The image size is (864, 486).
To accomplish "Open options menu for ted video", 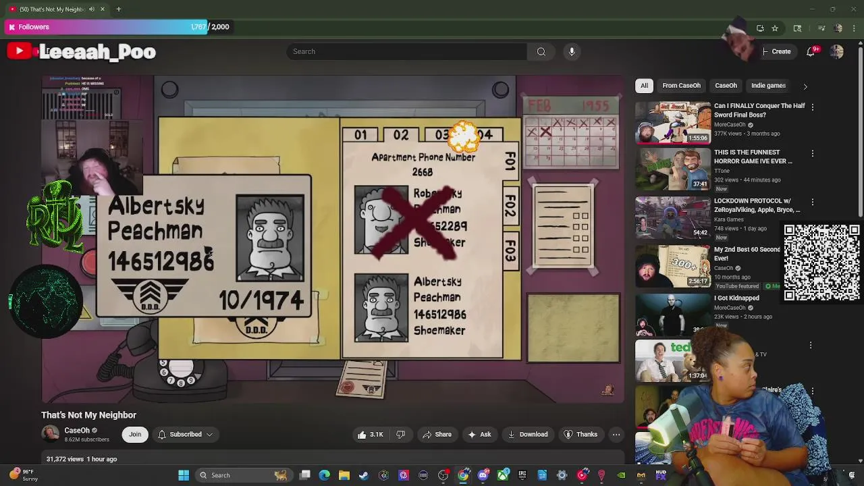I will coord(811,345).
